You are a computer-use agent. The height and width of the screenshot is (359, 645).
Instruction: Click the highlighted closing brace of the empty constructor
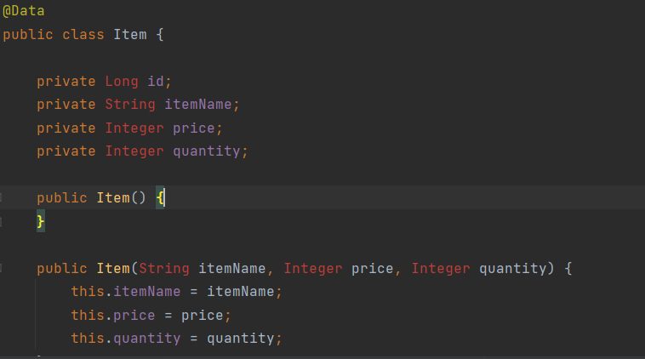pyautogui.click(x=40, y=222)
